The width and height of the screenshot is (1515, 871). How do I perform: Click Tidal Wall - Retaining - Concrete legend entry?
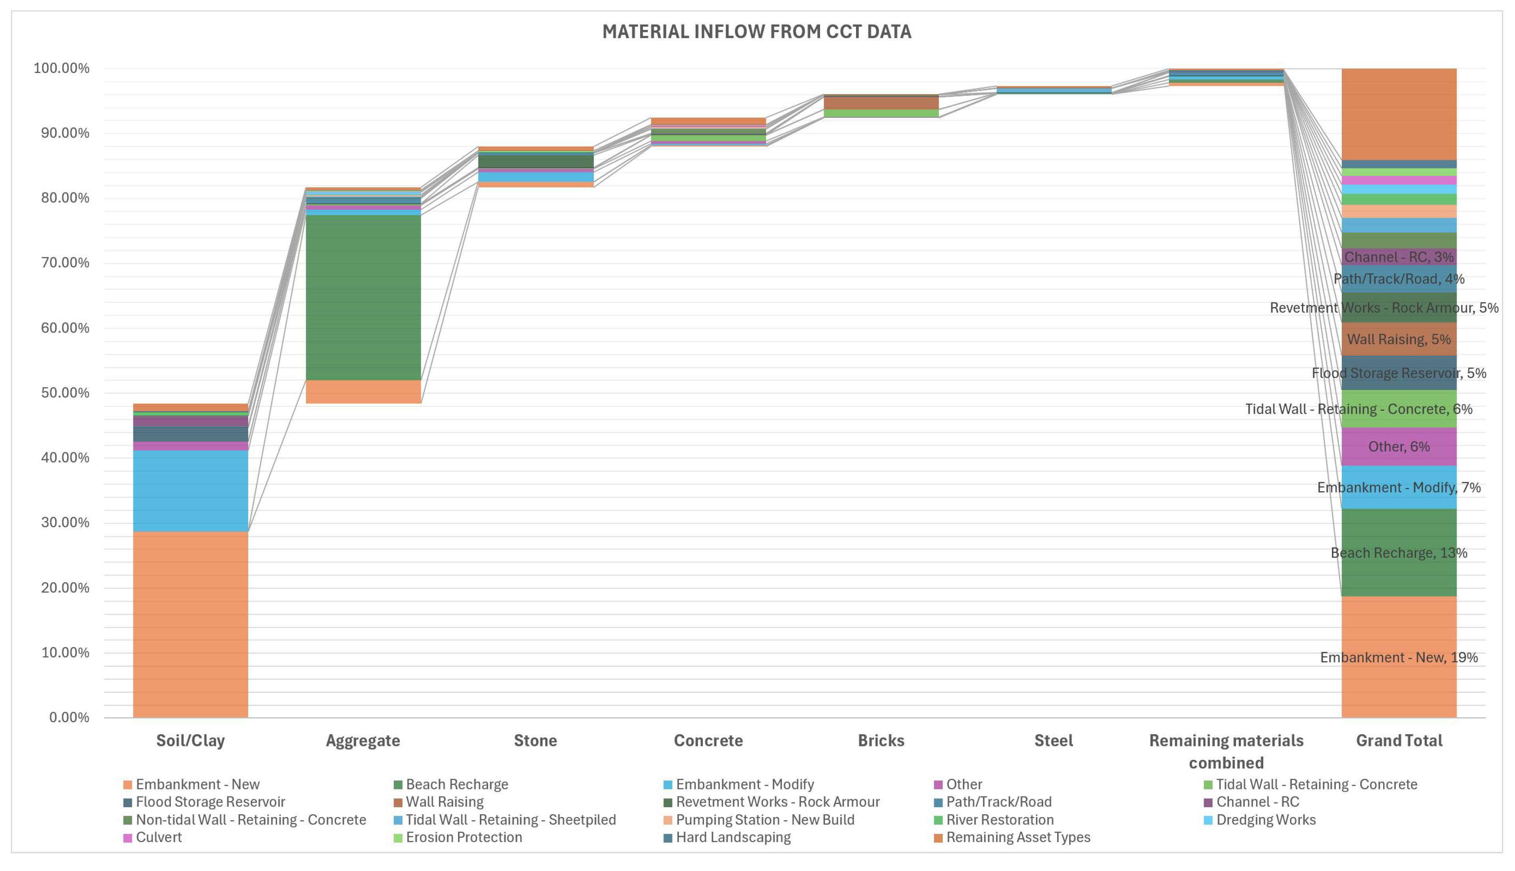tap(1310, 784)
